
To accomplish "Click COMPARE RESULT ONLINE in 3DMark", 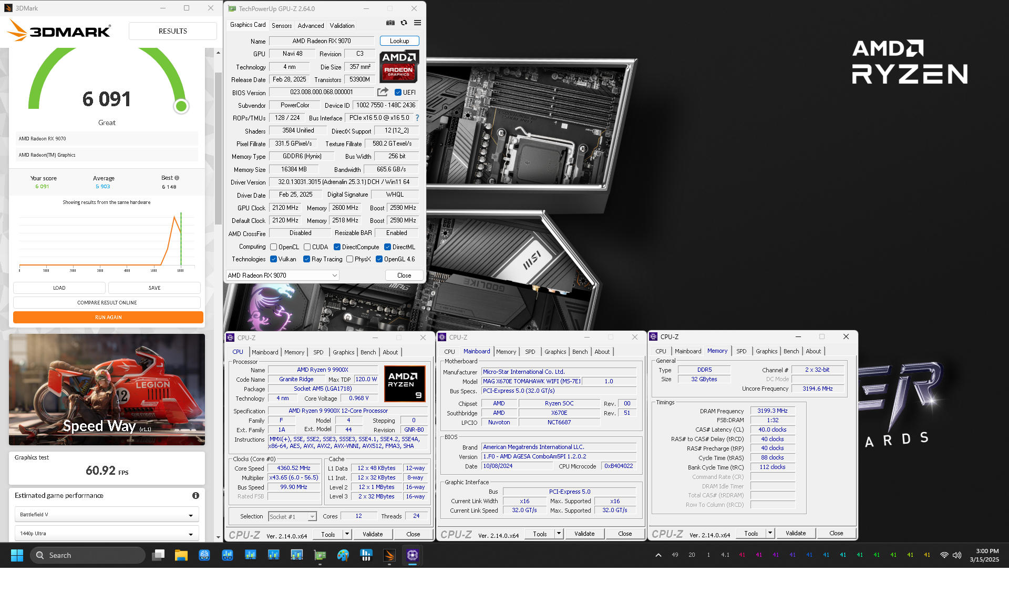I will [x=107, y=303].
